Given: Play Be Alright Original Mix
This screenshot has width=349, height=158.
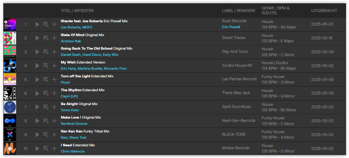Looking at the screenshot, I should tap(37, 107).
